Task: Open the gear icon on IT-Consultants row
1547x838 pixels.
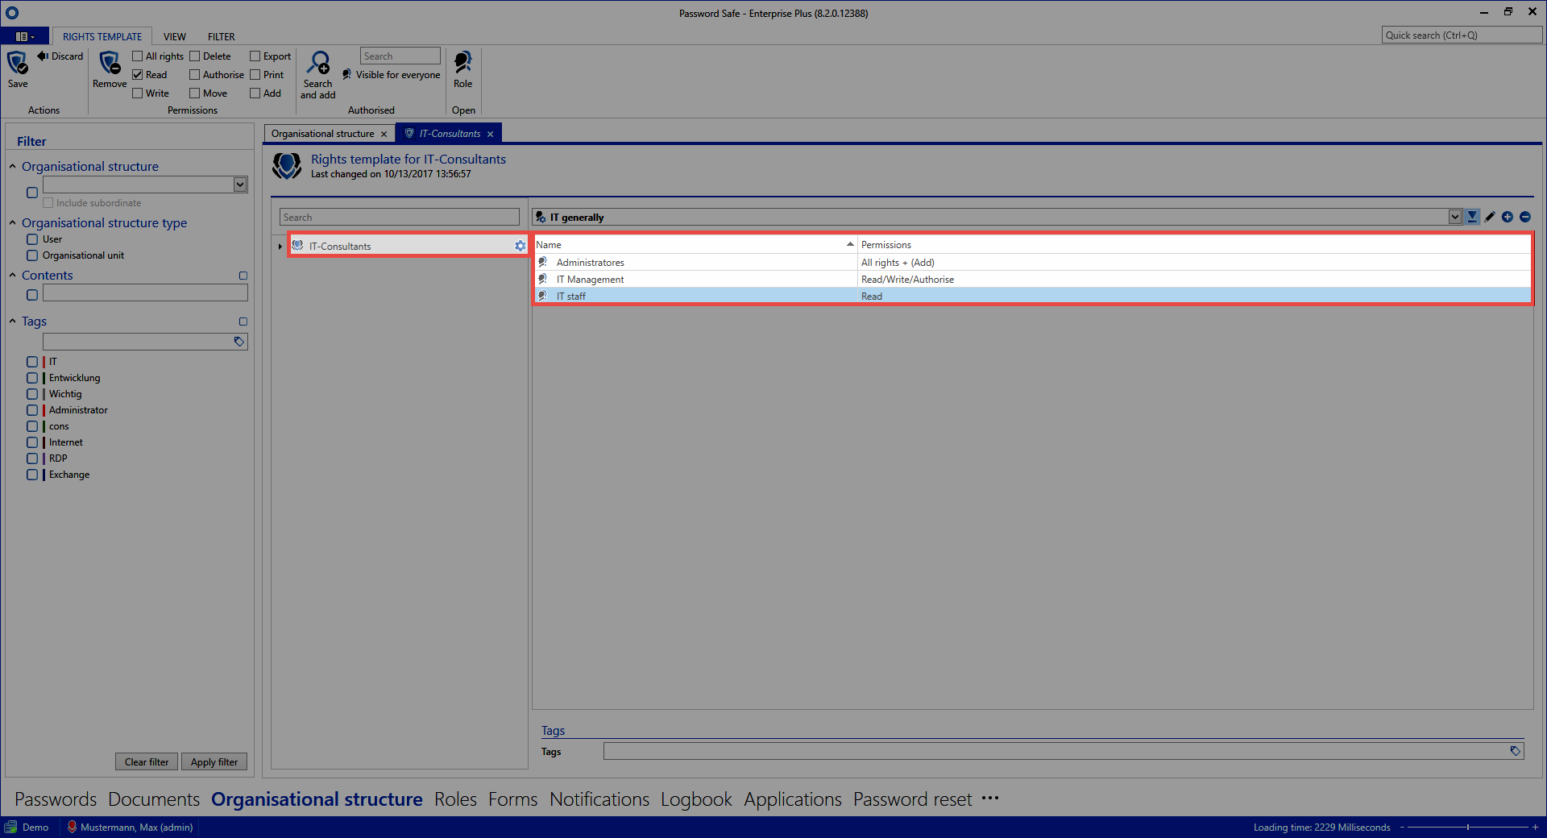Action: coord(520,246)
